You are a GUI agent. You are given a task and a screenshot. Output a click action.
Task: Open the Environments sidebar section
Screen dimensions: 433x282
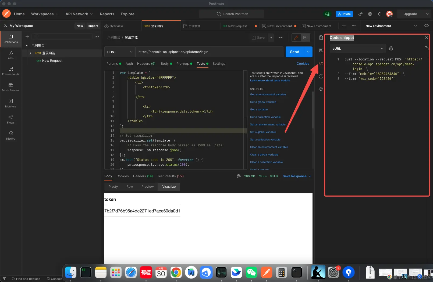tap(11, 71)
